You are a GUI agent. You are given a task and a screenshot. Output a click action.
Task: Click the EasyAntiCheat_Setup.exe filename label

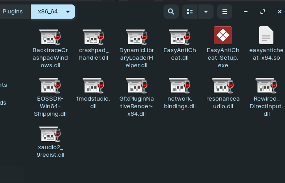click(223, 58)
